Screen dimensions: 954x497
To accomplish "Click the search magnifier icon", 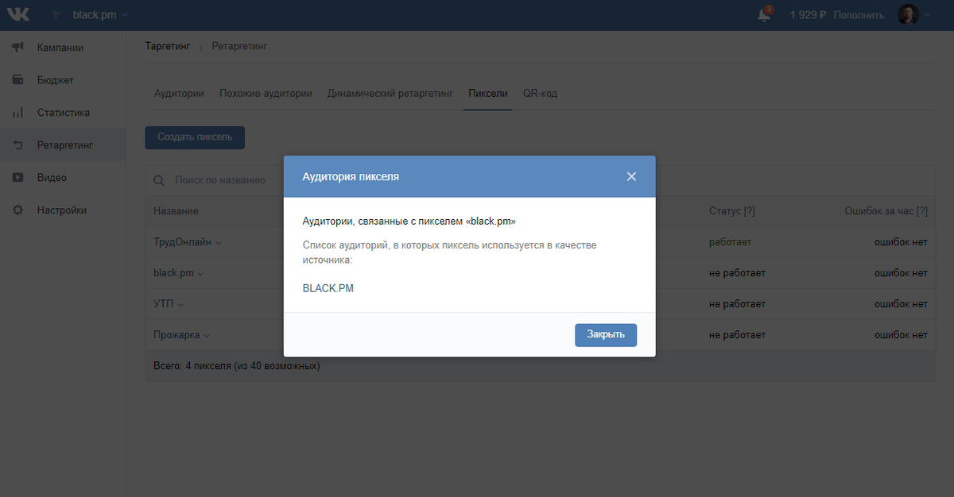I will 159,180.
